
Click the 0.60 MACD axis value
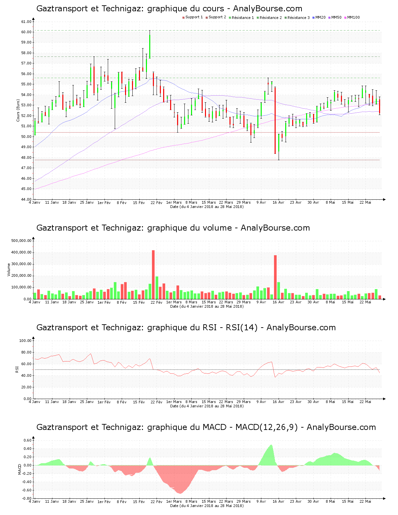28,440
